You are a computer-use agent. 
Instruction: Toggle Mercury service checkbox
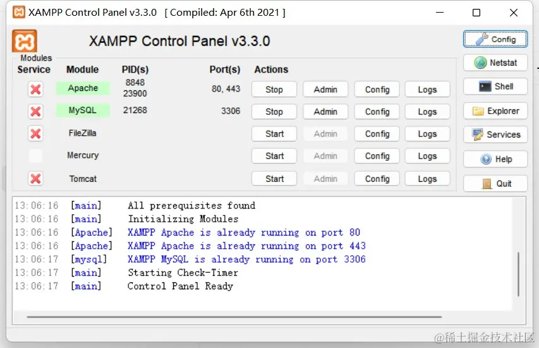35,155
